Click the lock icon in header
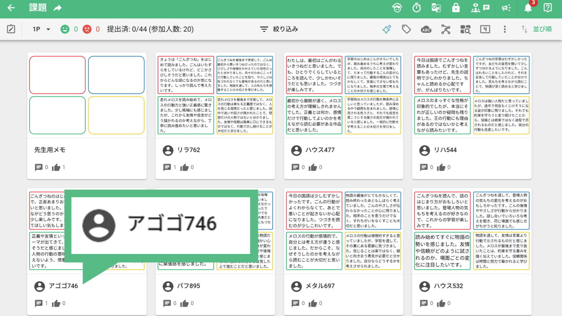 (x=456, y=8)
